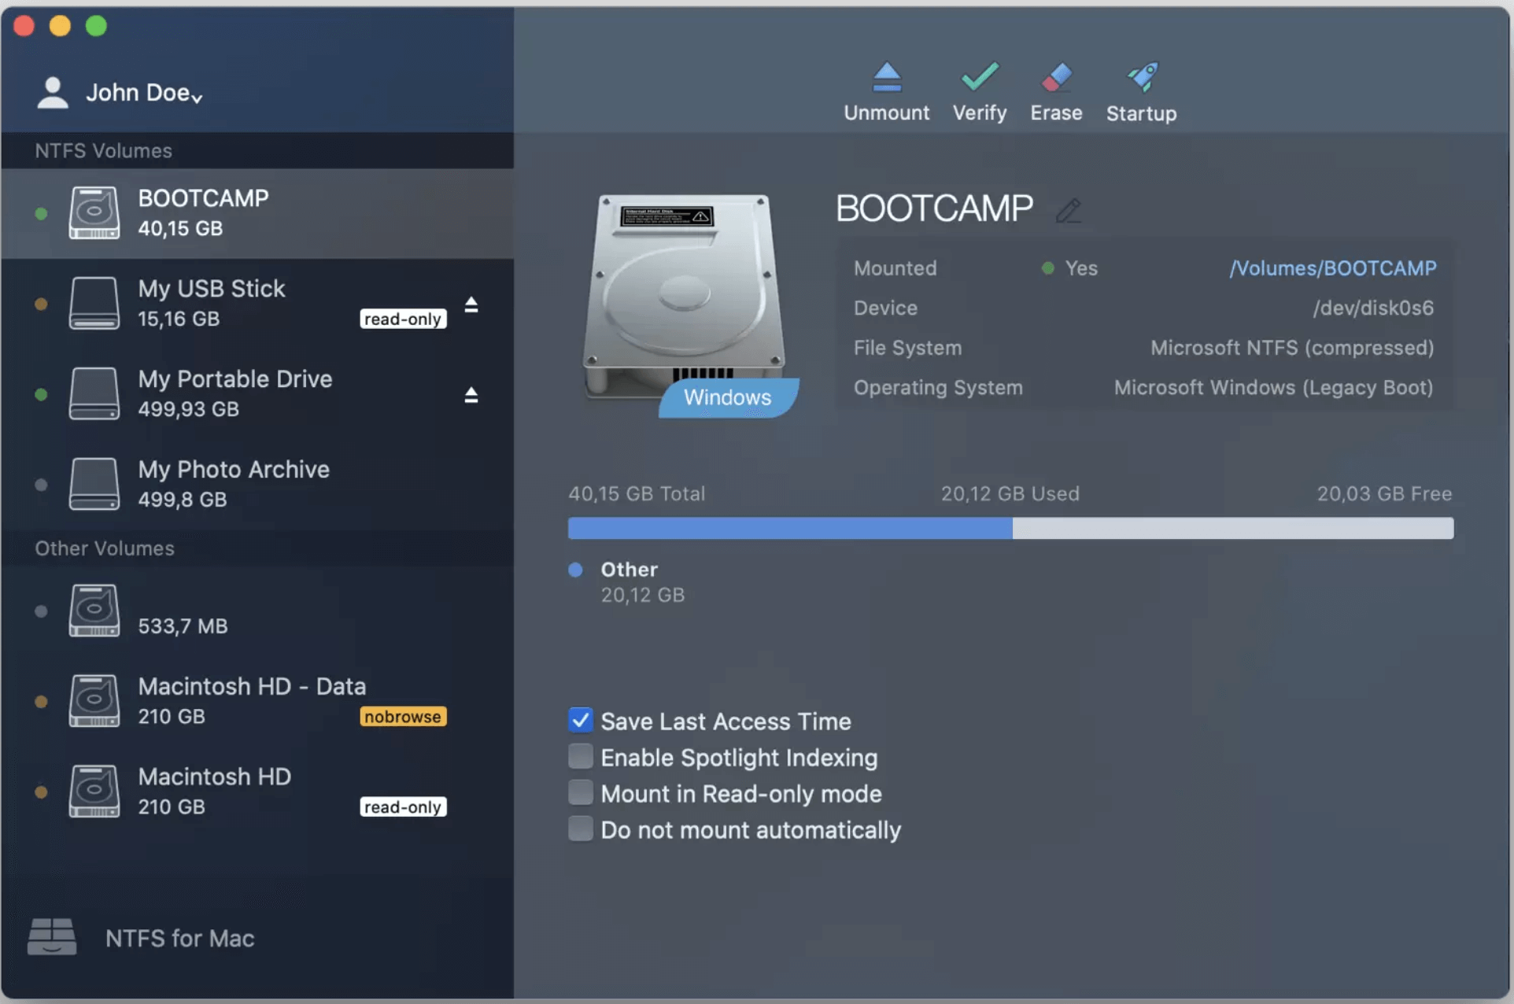Check Do not mount automatically
The image size is (1514, 1004).
pyautogui.click(x=580, y=828)
